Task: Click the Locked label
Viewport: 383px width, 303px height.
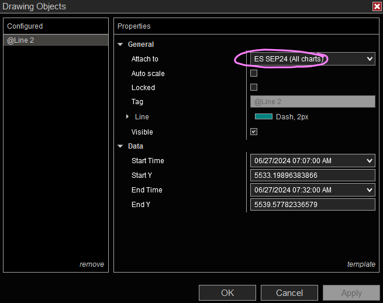Action: (143, 88)
